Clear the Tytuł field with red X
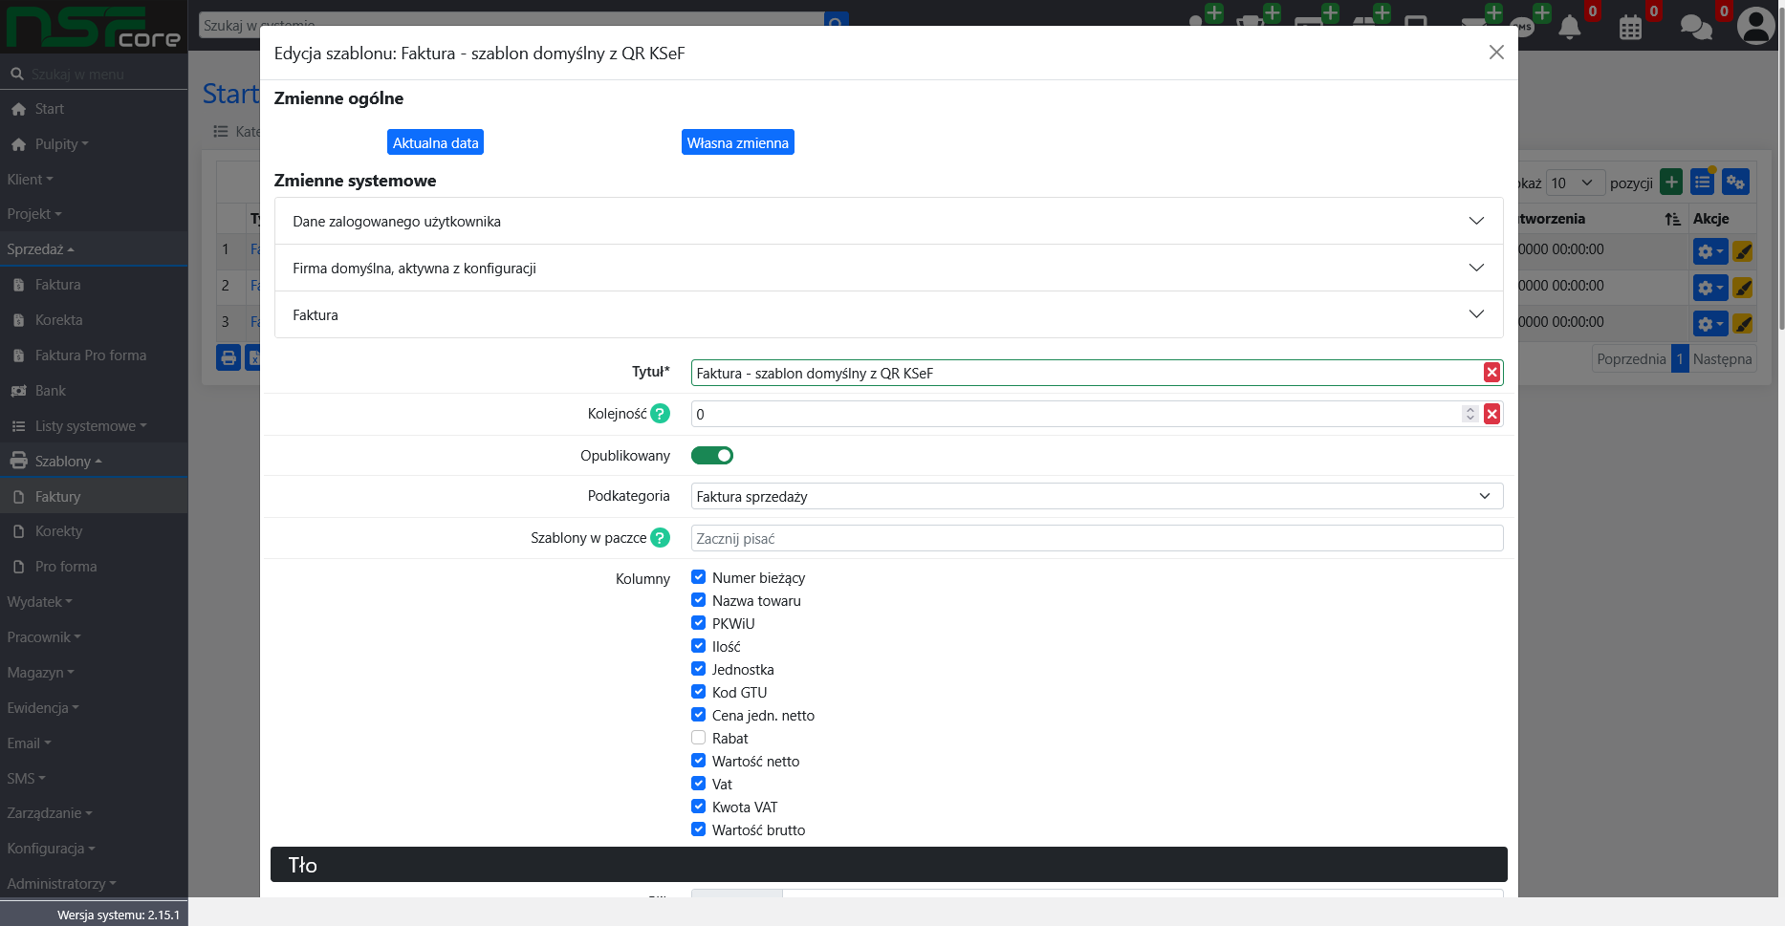This screenshot has width=1785, height=926. (1491, 373)
